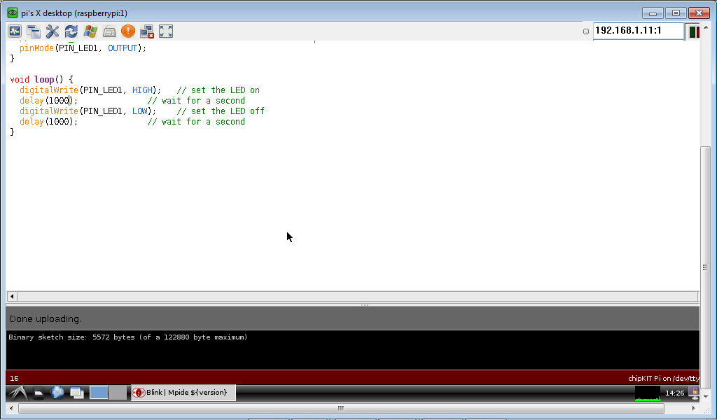
Task: Minimize the pi's X desktop VNC window
Action: pyautogui.click(x=653, y=13)
